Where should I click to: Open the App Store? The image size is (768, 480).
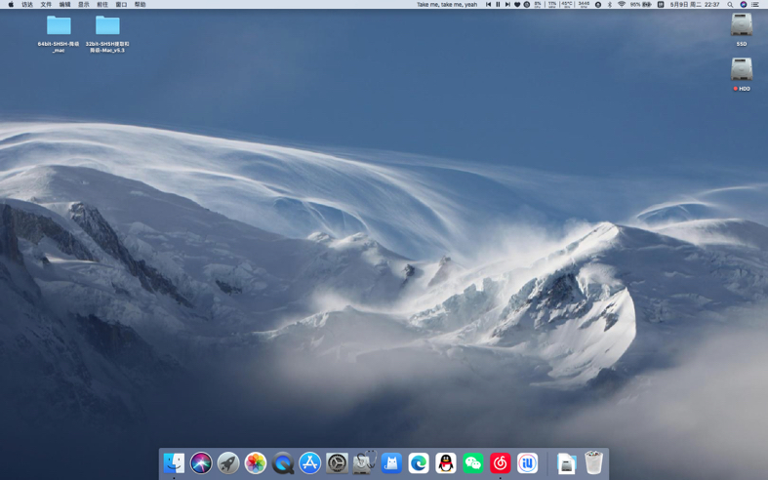(x=310, y=462)
